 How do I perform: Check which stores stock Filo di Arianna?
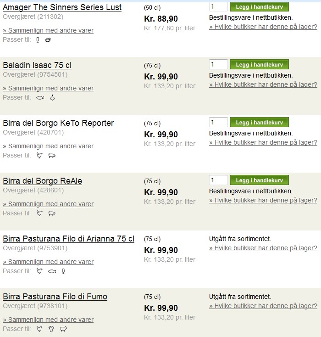pyautogui.click(x=263, y=248)
